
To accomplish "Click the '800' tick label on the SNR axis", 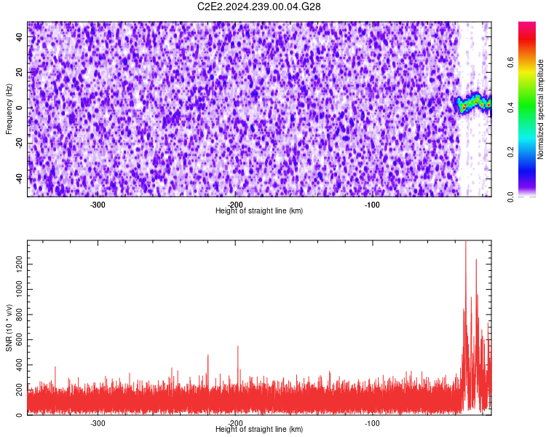I will click(19, 315).
